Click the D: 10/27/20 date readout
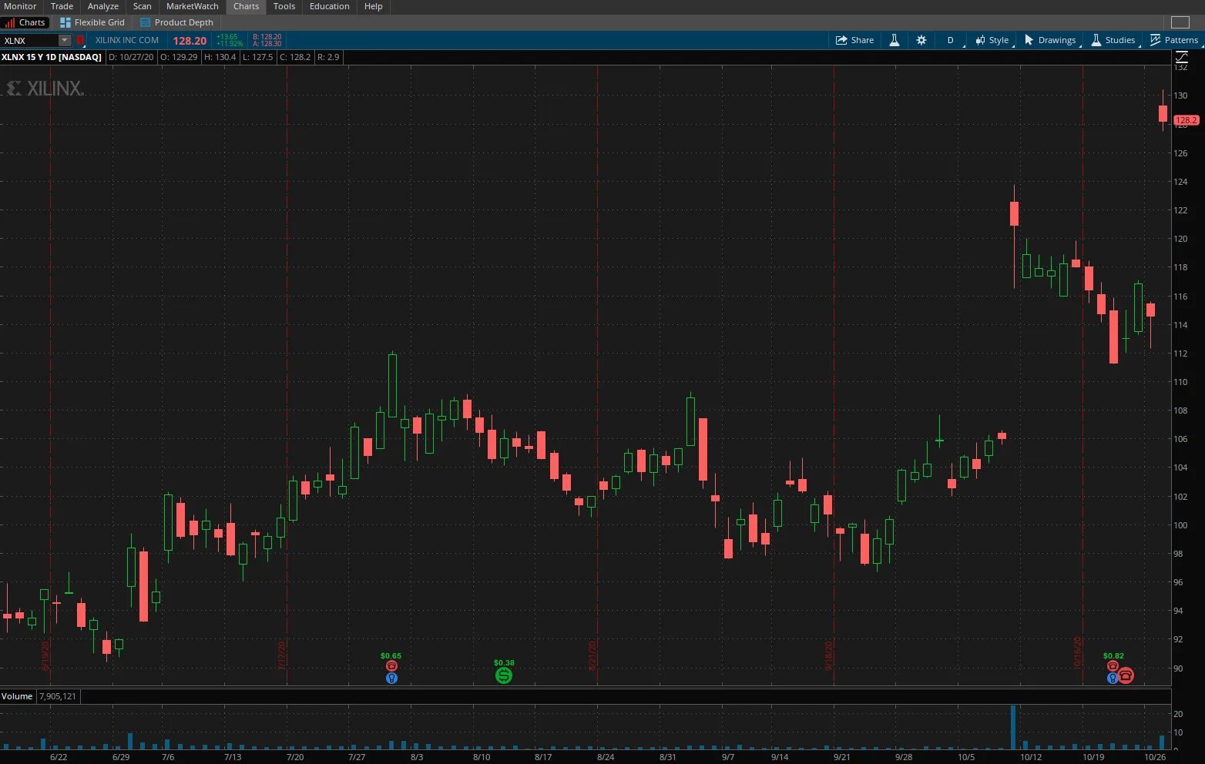Image resolution: width=1205 pixels, height=764 pixels. [131, 57]
